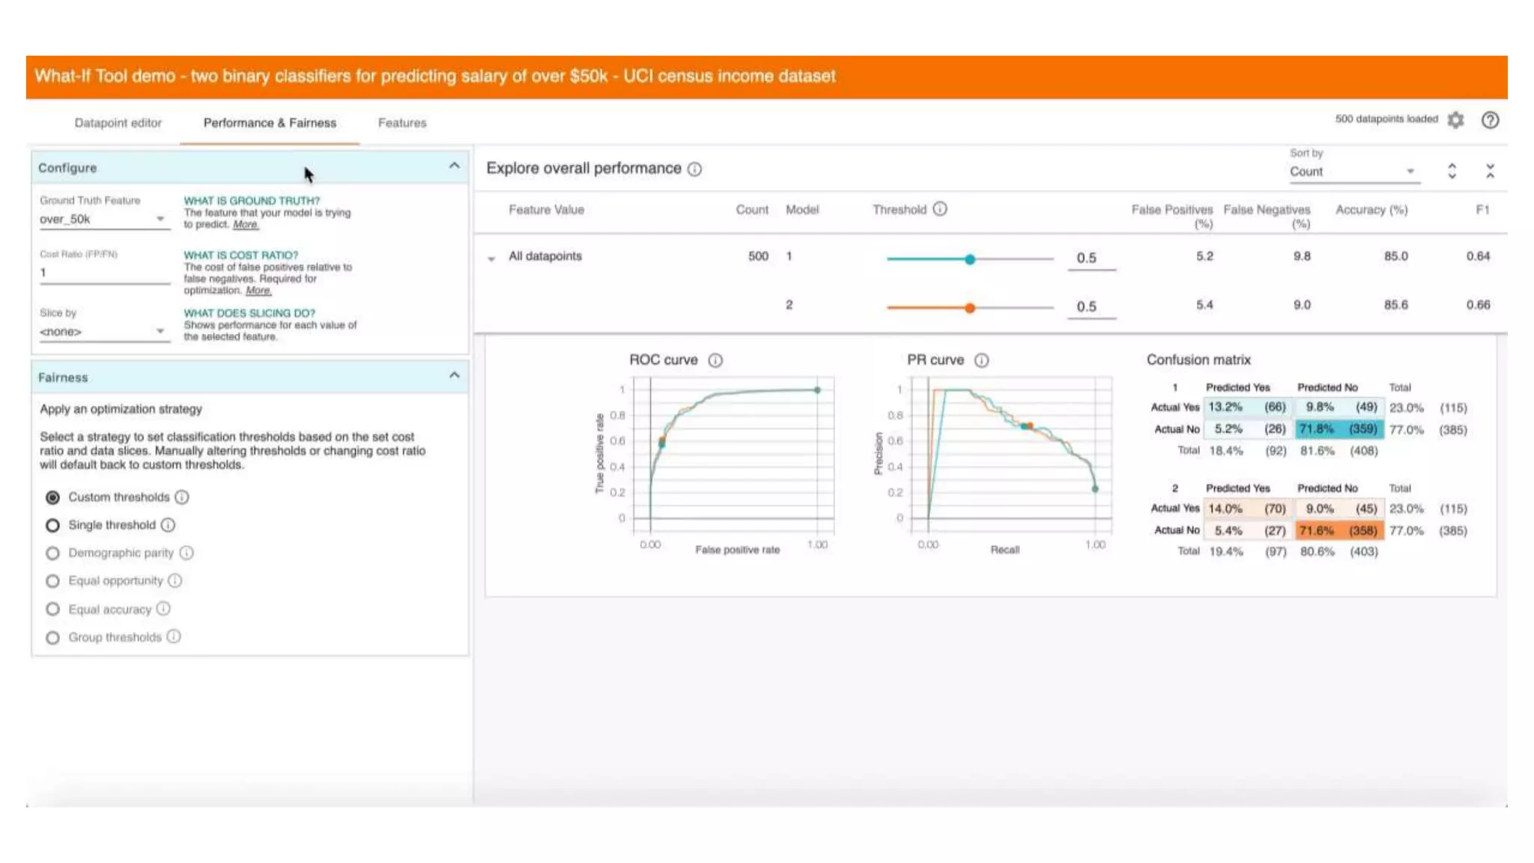Click the Cost Ratio input field
This screenshot has width=1534, height=863.
click(x=104, y=273)
